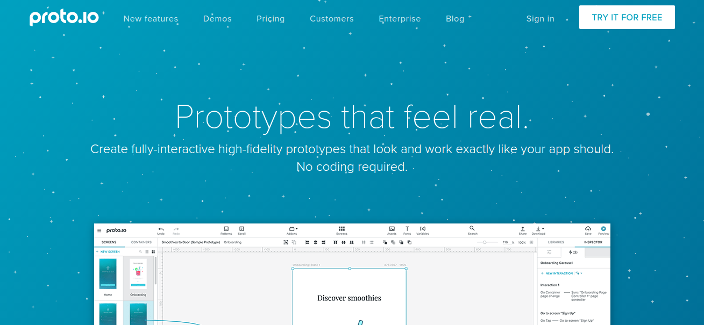Distribute selection horizontally
704x325 pixels.
tap(364, 242)
